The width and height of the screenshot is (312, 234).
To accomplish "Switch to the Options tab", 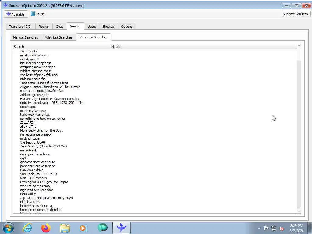I will point(127,27).
